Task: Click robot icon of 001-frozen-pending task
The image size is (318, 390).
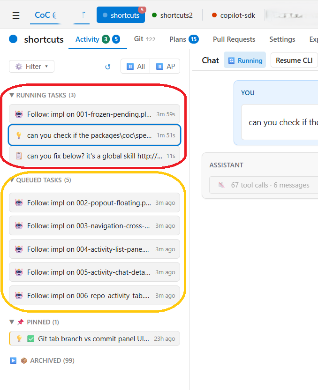Action: [x=19, y=114]
